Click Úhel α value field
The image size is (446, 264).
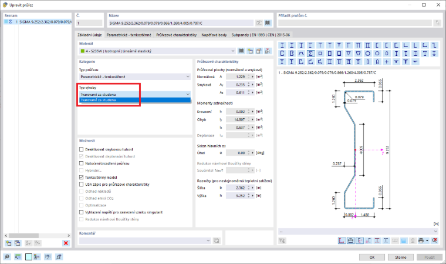236,153
